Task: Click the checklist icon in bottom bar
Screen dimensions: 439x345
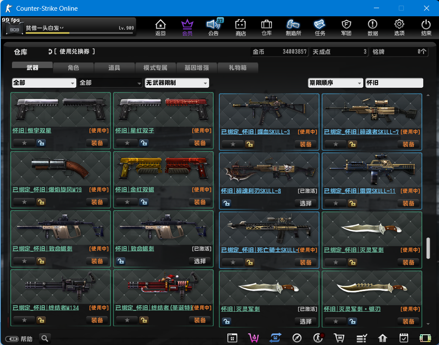Action: point(361,338)
